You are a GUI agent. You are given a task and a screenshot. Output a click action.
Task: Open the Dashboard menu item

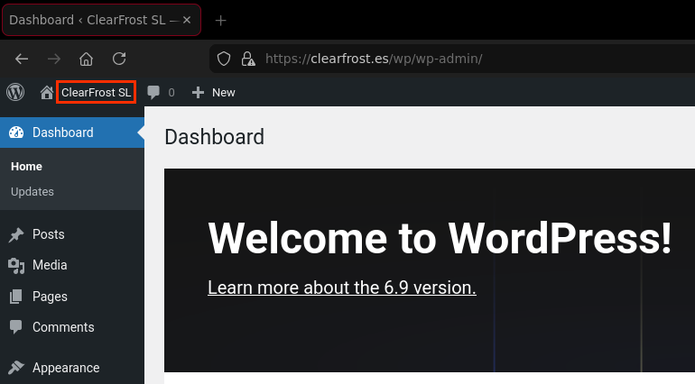(72, 133)
